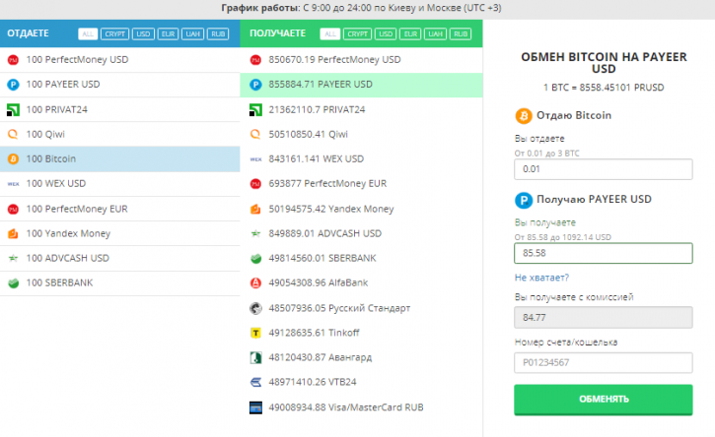This screenshot has height=437, width=715.
Task: Pick 49054308.96 AlfaBank to receive
Action: click(x=361, y=283)
